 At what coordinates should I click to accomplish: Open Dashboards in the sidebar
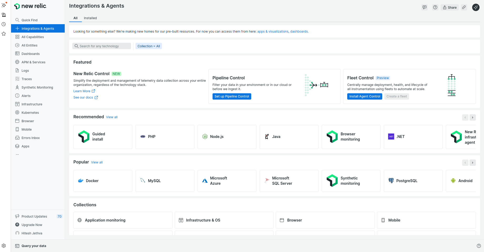tap(31, 54)
